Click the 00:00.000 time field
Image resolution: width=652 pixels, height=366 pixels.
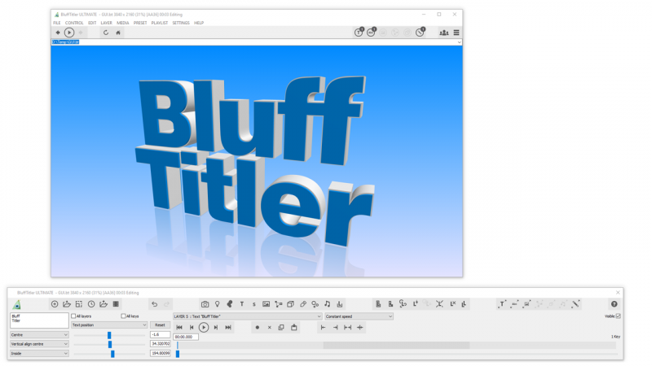pyautogui.click(x=186, y=337)
